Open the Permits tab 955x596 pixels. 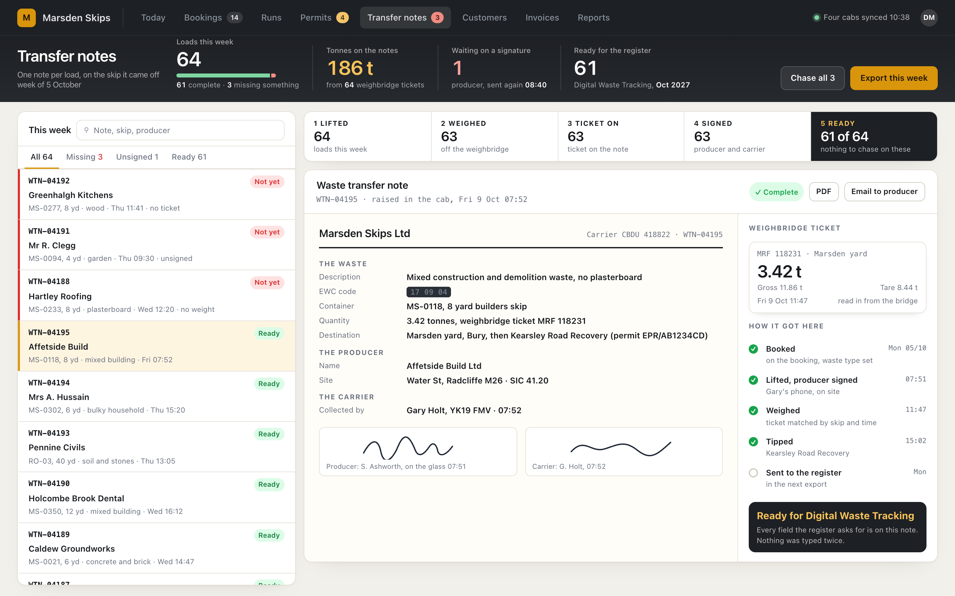click(324, 18)
